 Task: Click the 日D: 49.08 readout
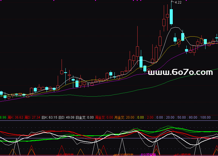click(66, 117)
